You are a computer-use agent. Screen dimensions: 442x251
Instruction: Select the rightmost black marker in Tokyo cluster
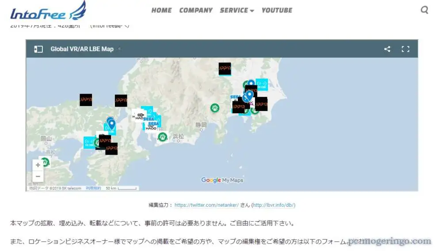pyautogui.click(x=261, y=104)
